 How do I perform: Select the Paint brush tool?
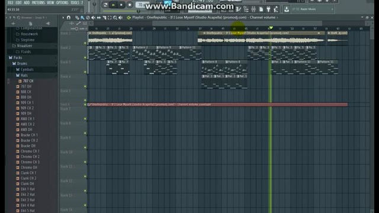tap(82, 18)
